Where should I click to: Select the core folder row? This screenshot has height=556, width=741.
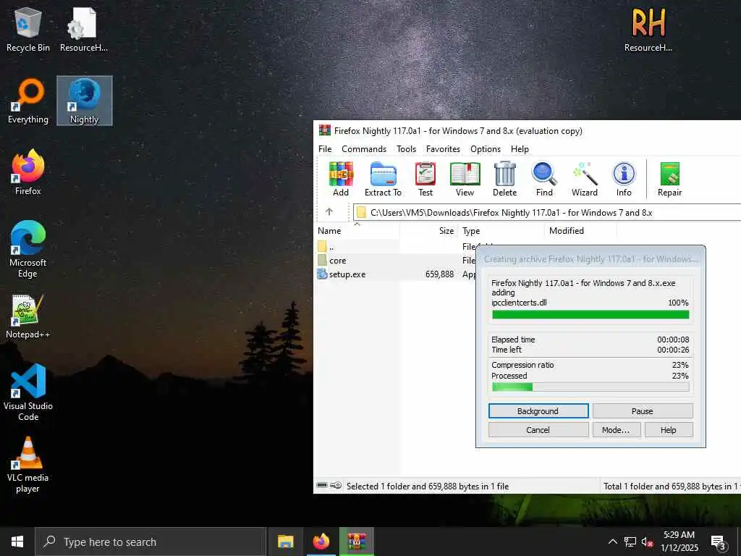click(x=396, y=261)
